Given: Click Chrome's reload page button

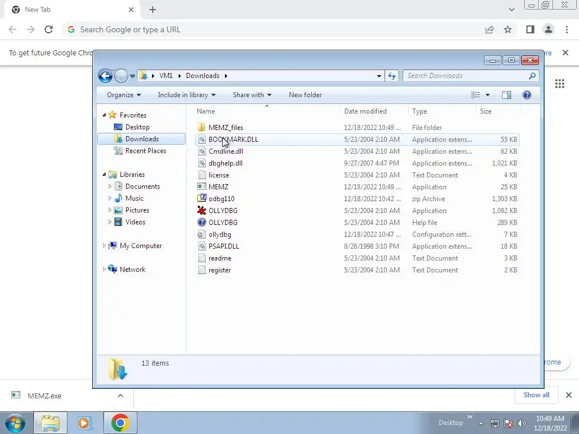Looking at the screenshot, I should (49, 29).
